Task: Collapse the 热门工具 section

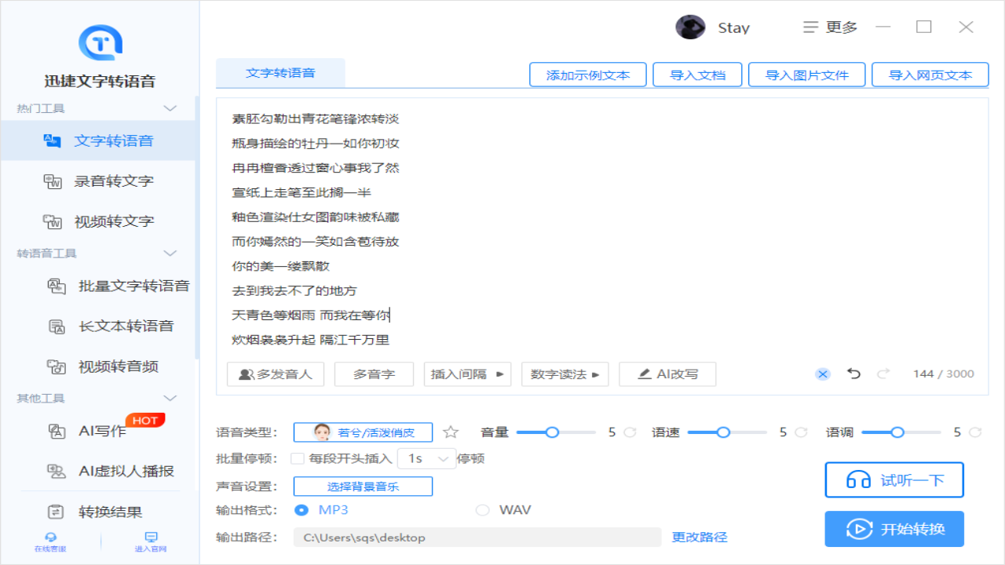Action: point(170,108)
